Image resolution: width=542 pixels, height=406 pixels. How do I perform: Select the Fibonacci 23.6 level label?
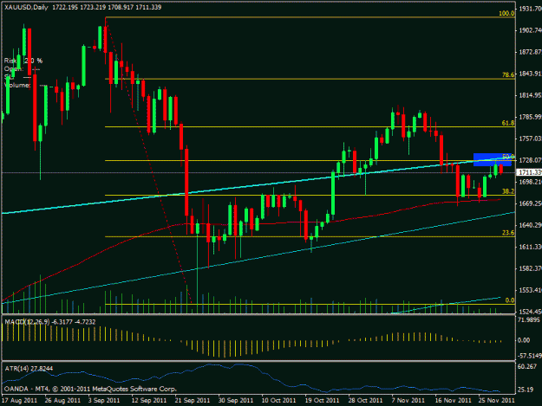pos(508,233)
